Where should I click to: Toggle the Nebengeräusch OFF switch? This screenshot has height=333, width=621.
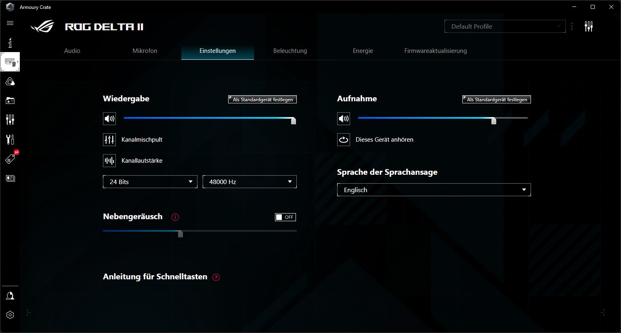285,217
